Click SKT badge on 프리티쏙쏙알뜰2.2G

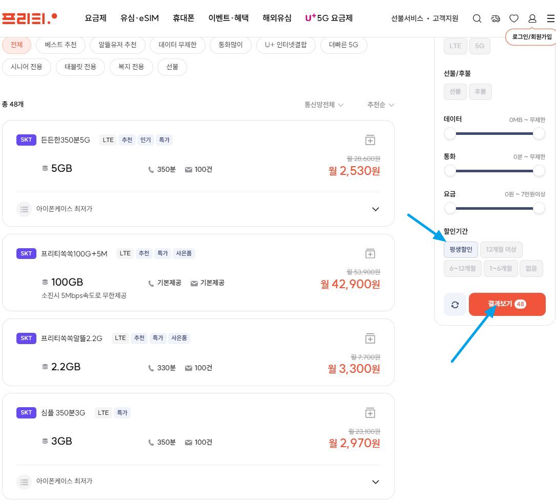[x=26, y=338]
